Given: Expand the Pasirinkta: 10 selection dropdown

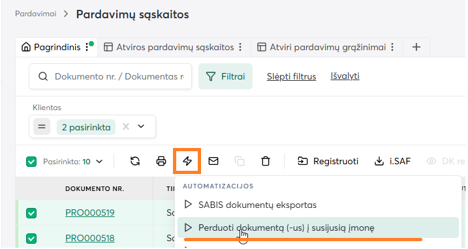Looking at the screenshot, I should coord(99,162).
